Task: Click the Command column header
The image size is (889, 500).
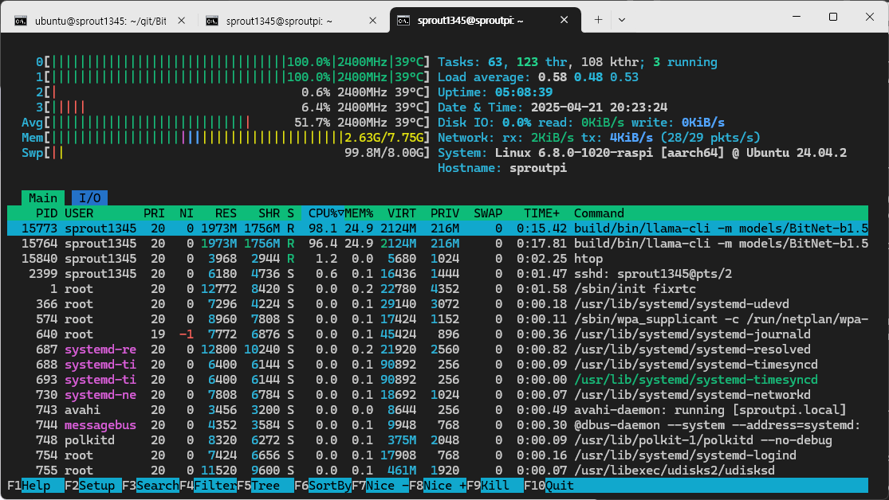Action: click(599, 213)
